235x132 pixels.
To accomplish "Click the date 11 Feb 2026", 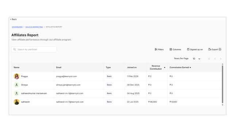I will pos(132,76).
